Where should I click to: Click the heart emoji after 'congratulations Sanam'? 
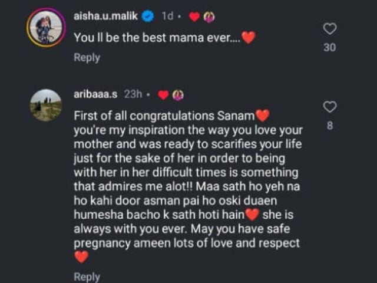coord(263,114)
